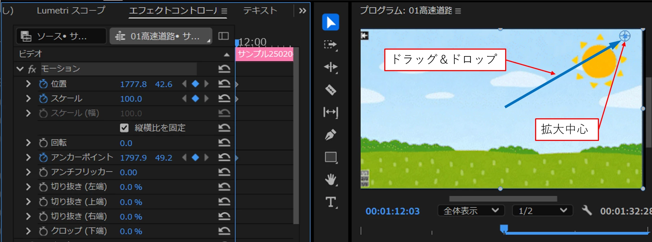Reset 切り抜き (左端) value
652x242 pixels.
pos(224,187)
